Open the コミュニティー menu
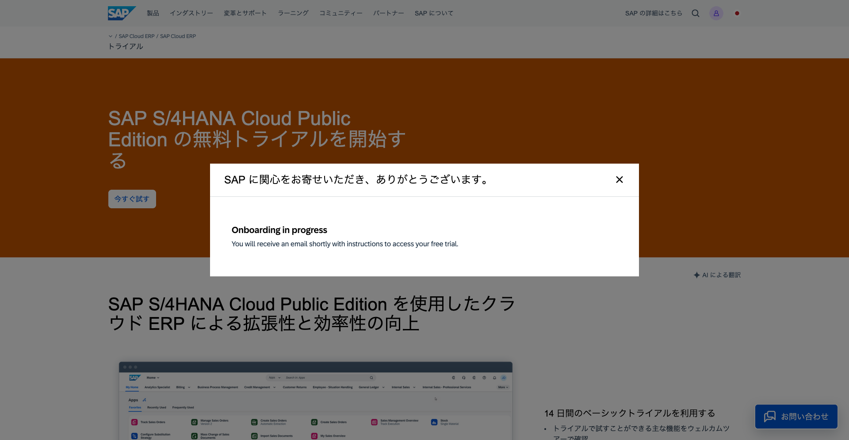This screenshot has width=849, height=440. [x=341, y=13]
